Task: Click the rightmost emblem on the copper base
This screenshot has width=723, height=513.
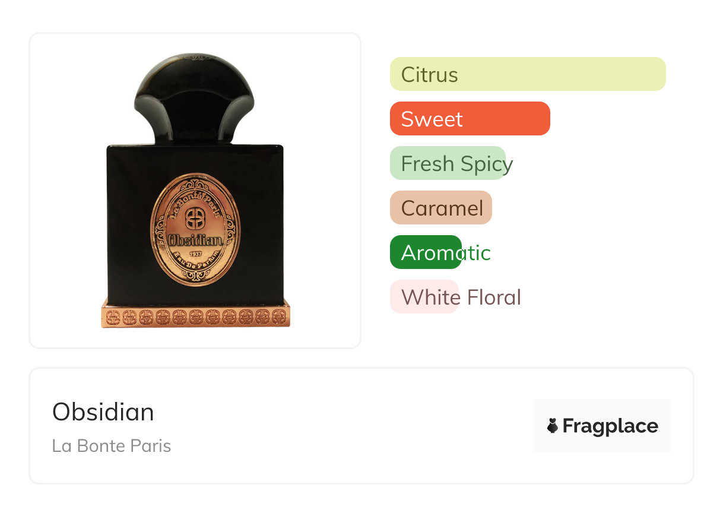Action: tap(279, 316)
